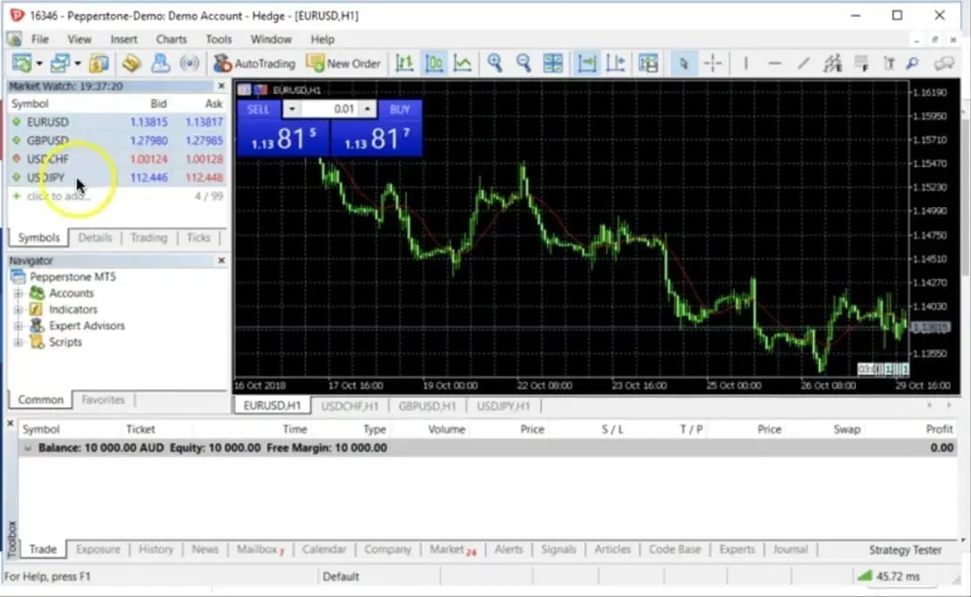The image size is (971, 597).
Task: Enable bar chart display mode
Action: click(x=403, y=63)
